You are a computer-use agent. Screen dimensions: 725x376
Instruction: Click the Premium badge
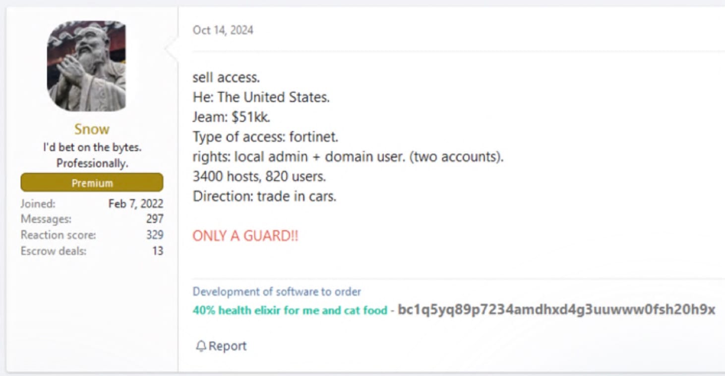point(92,183)
